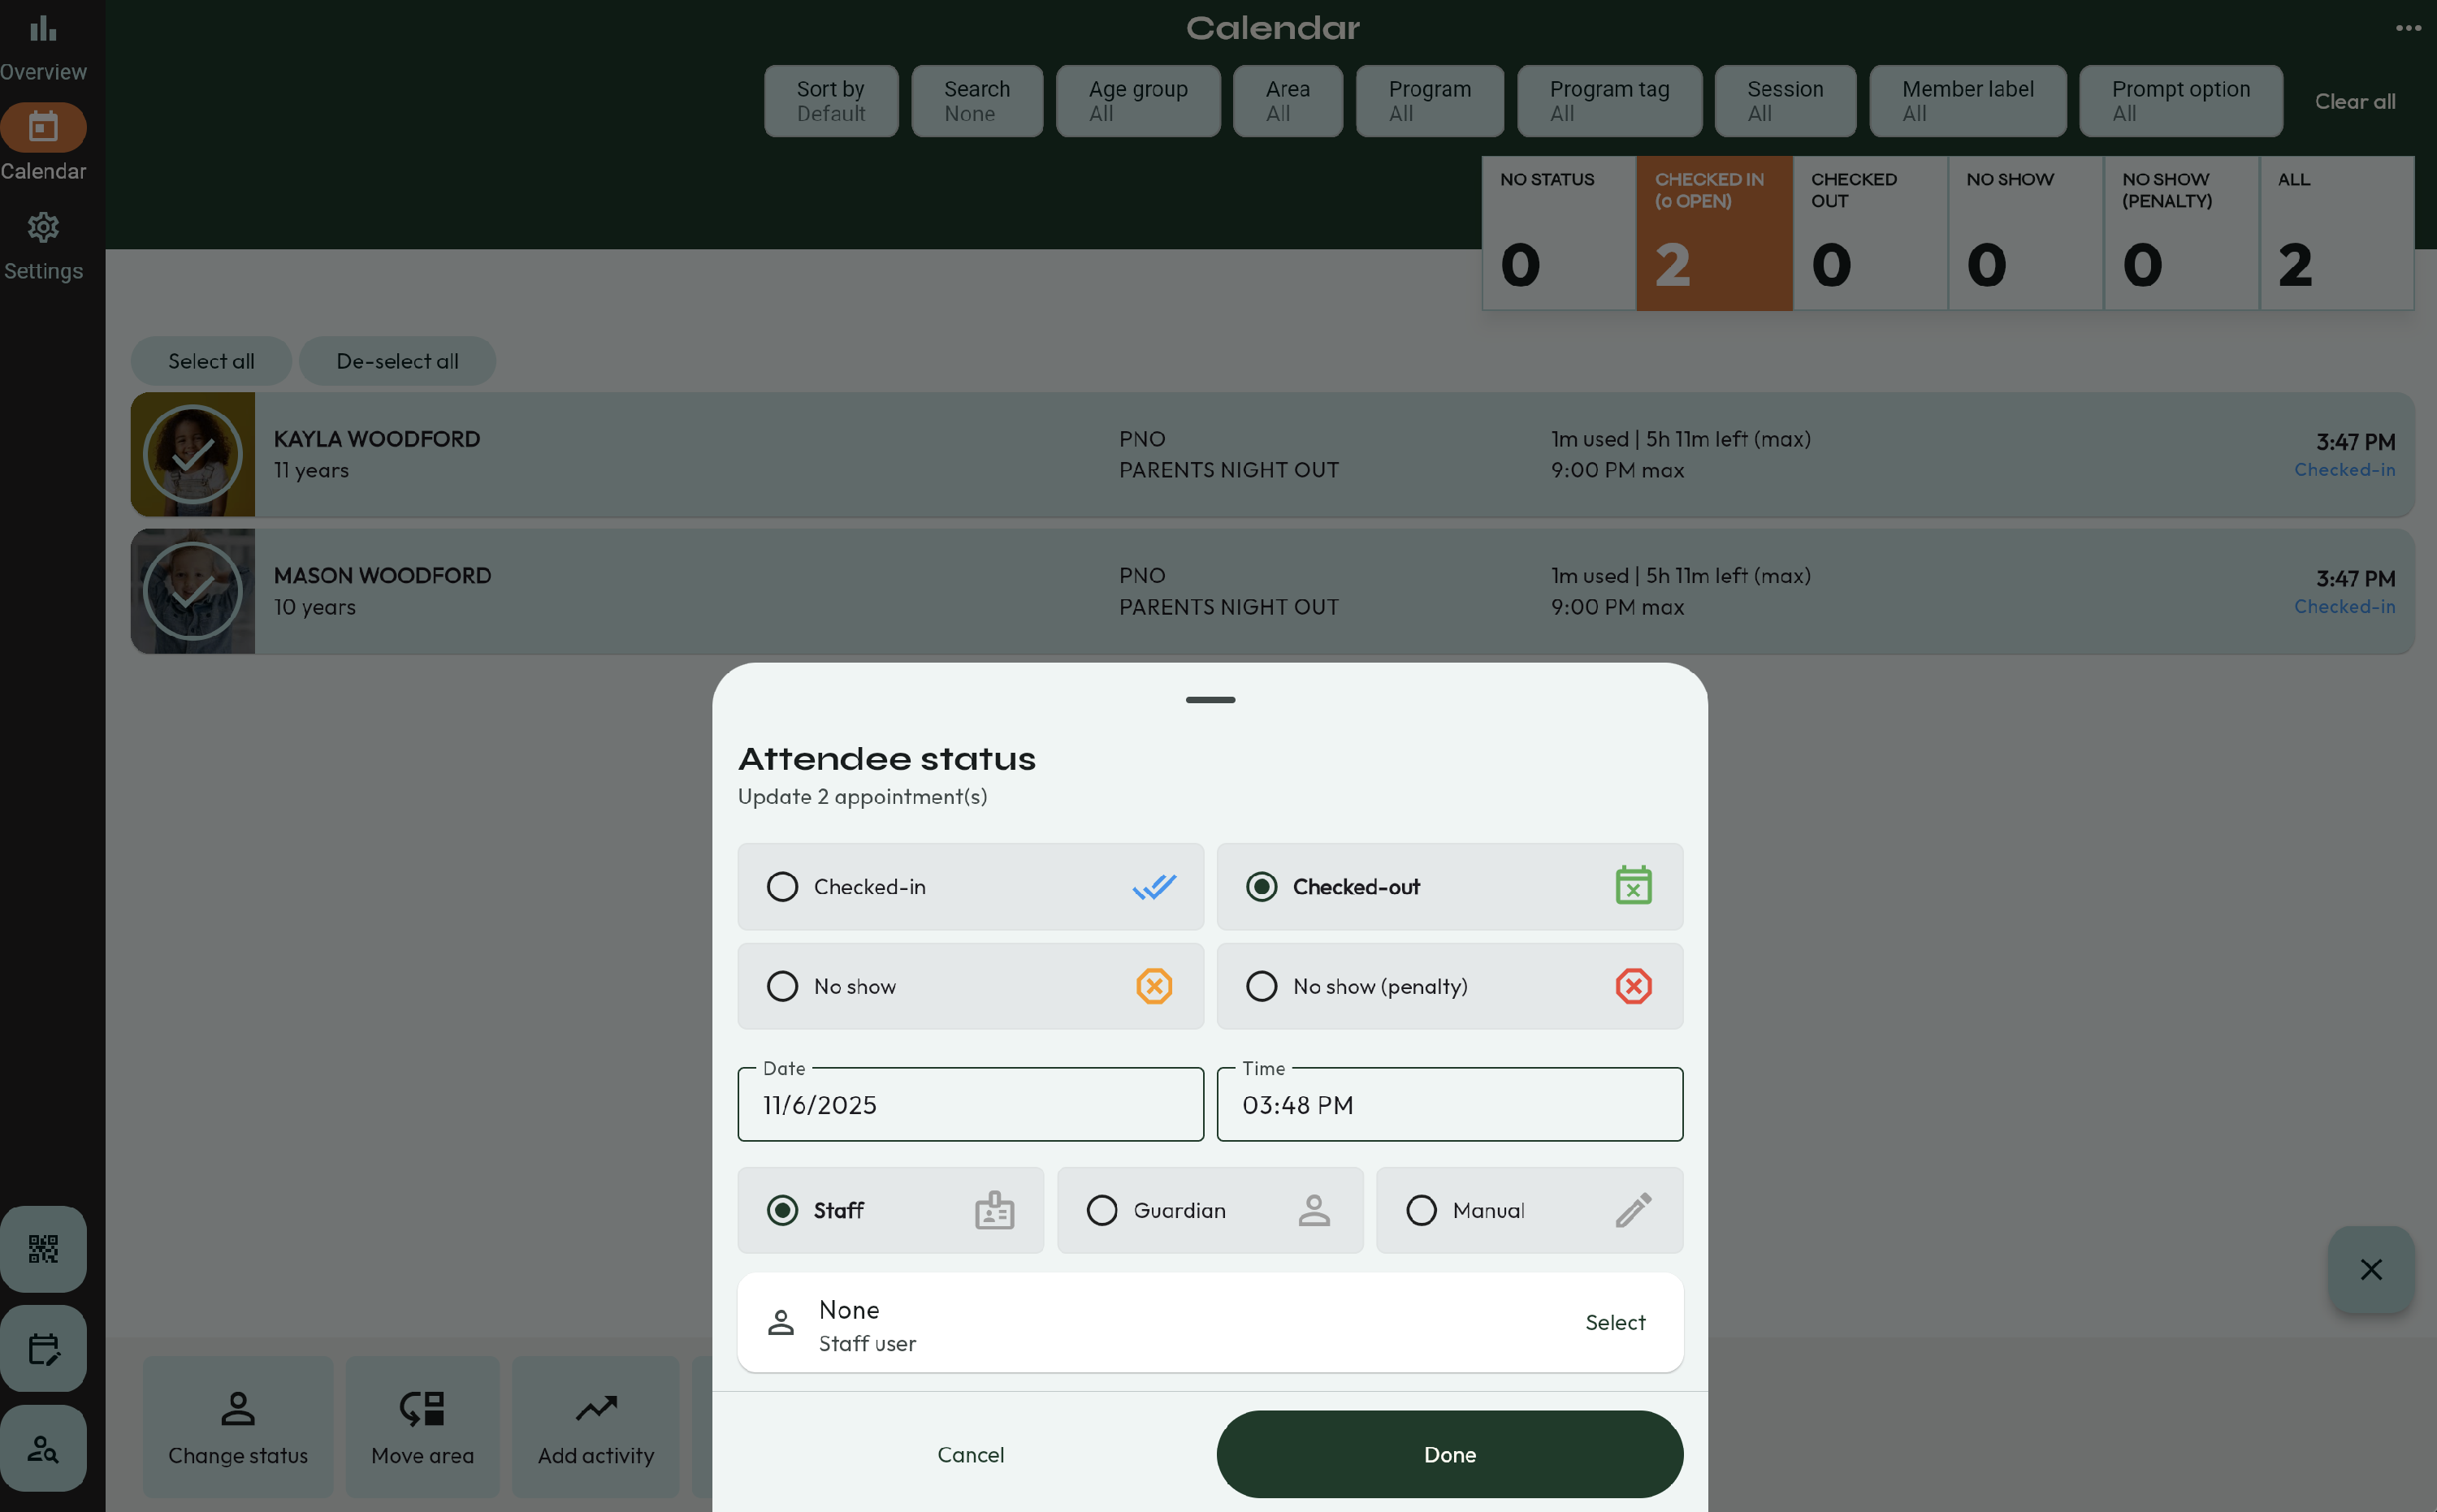Open Settings gear in sidebar
This screenshot has height=1512, width=2437.
[x=43, y=228]
